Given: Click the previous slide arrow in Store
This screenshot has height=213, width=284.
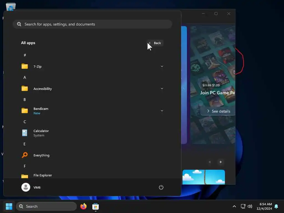Looking at the screenshot, I should (210, 162).
